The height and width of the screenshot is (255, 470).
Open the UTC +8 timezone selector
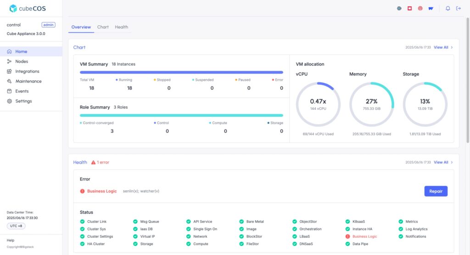(x=16, y=226)
